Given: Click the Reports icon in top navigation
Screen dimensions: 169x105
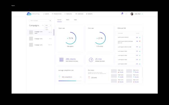Looking at the screenshot, I should pyautogui.click(x=87, y=14).
